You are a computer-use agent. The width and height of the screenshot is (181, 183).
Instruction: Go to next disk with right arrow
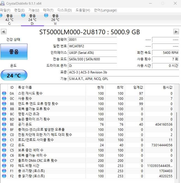[x=176, y=32]
